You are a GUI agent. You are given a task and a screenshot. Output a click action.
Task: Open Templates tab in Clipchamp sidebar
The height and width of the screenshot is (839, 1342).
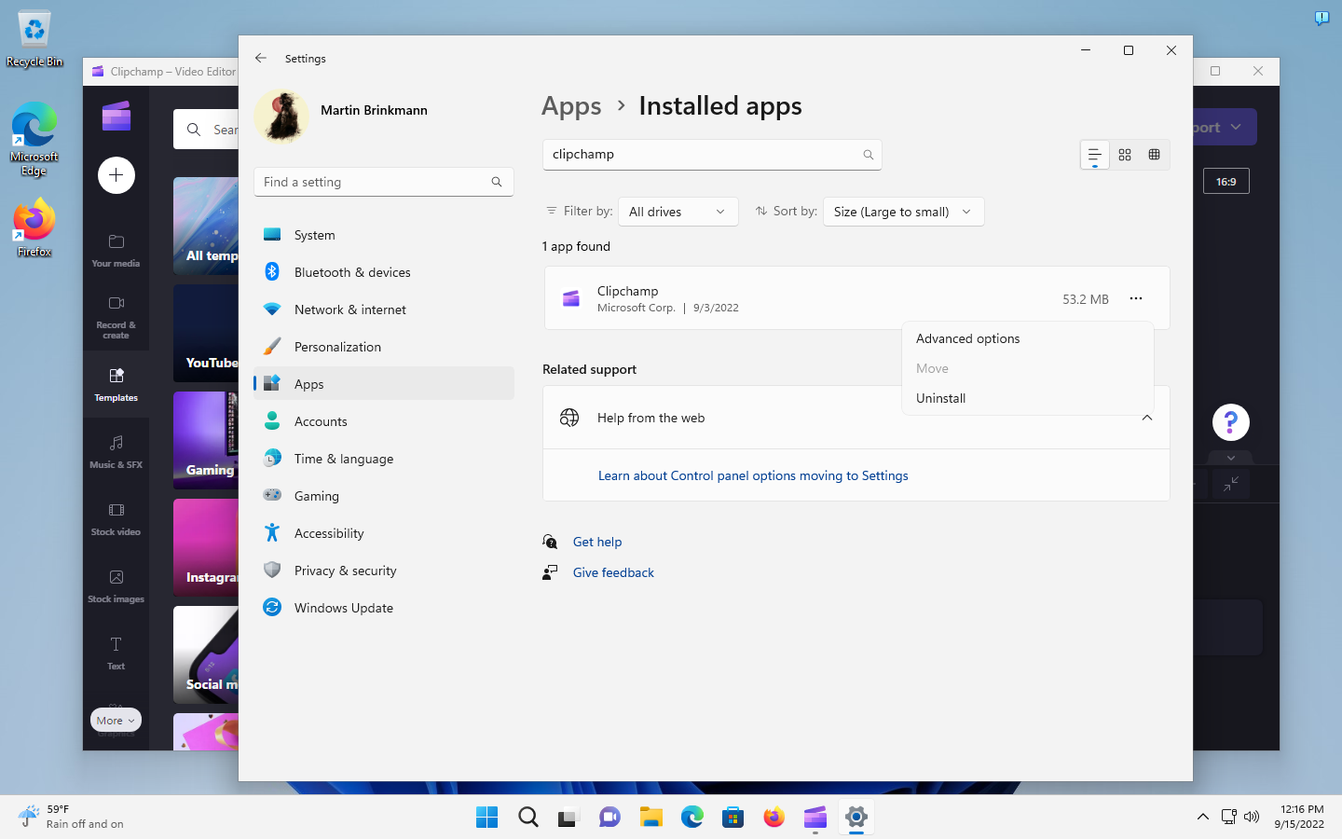[x=116, y=384]
